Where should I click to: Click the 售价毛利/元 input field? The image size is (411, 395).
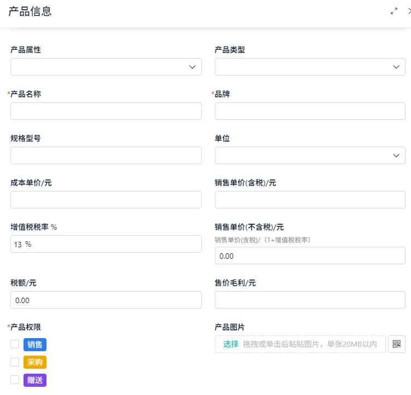[x=310, y=300]
